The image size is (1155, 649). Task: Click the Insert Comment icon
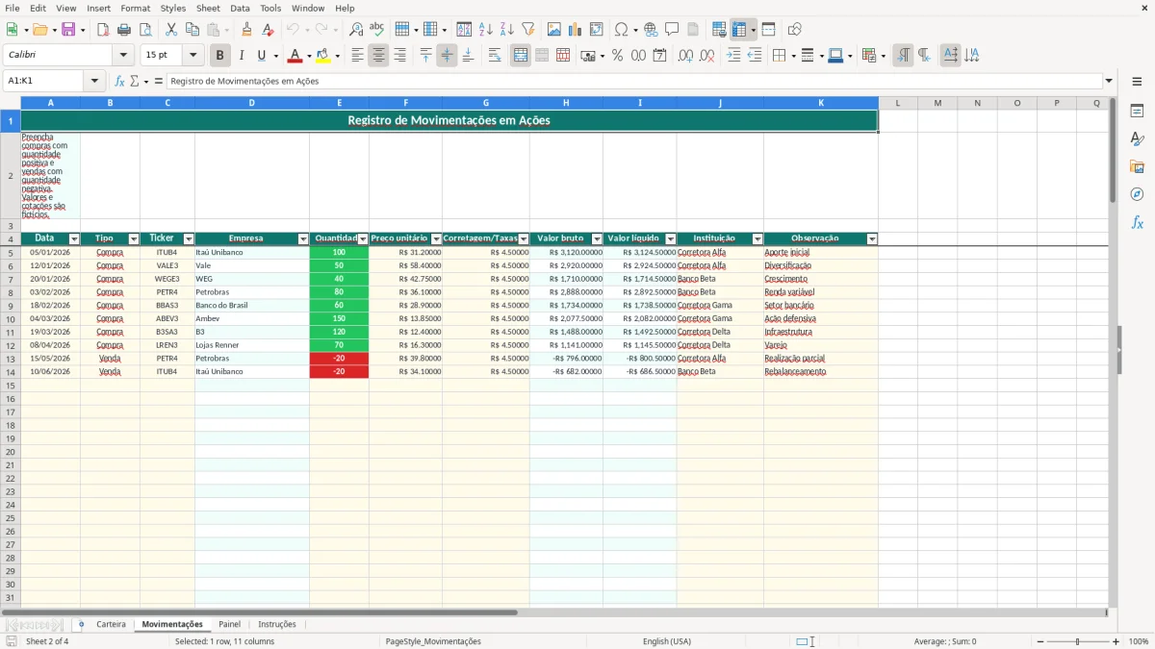tap(672, 30)
